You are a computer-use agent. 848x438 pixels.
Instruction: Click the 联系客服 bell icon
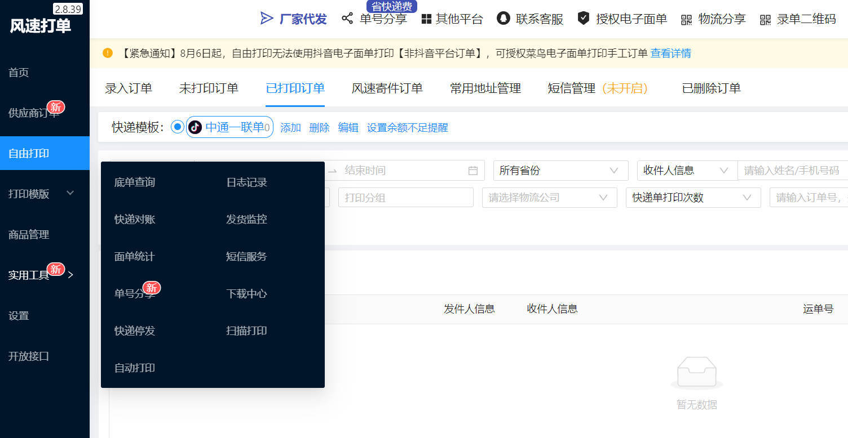[503, 19]
